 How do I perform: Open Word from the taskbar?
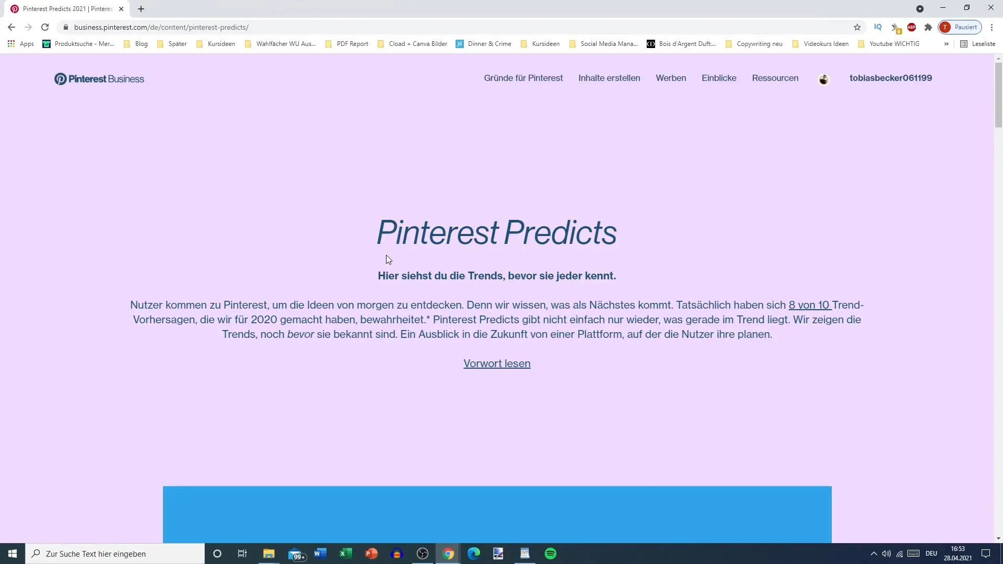pos(320,555)
